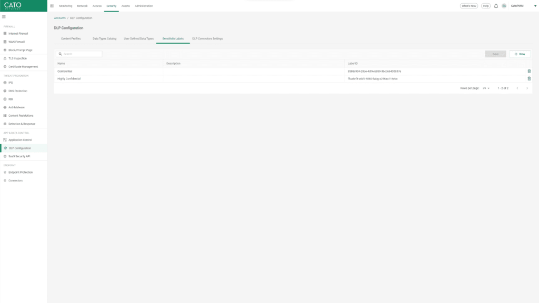Open the apps grid launcher icon
Viewport: 539px width, 303px height.
pyautogui.click(x=52, y=6)
